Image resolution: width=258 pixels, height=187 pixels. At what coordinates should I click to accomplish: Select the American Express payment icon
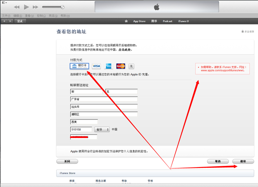108,66
